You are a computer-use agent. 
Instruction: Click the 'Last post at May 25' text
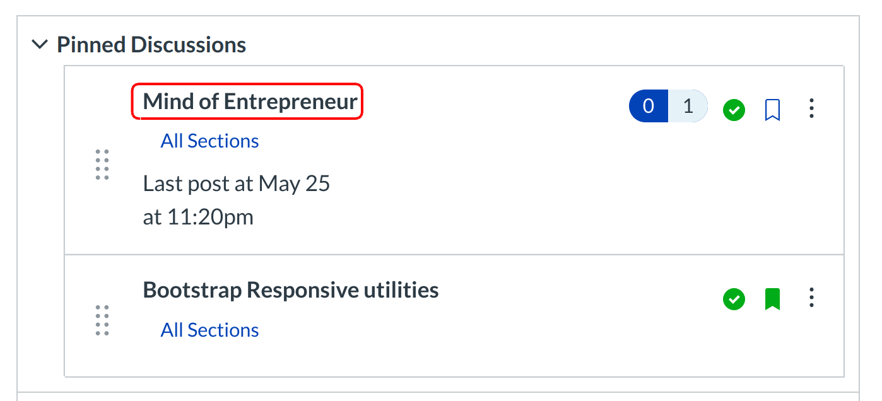point(237,183)
